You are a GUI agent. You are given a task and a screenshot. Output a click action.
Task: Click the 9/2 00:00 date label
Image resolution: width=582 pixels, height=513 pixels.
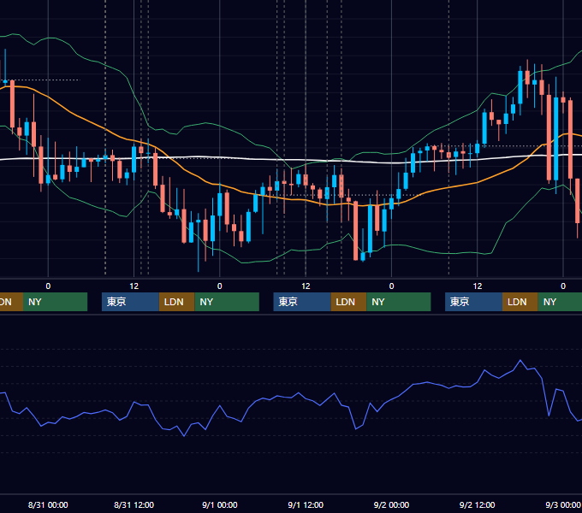tap(391, 504)
